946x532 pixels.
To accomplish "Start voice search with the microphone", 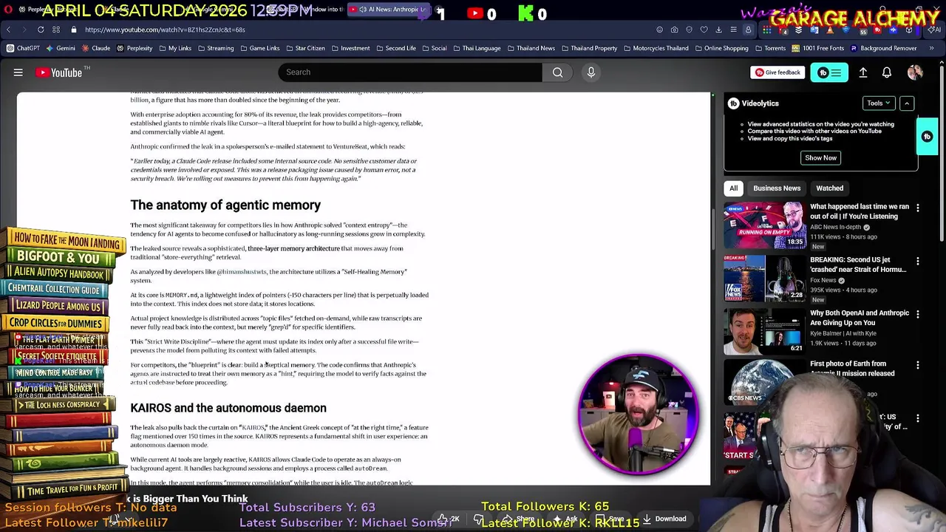I will click(591, 72).
